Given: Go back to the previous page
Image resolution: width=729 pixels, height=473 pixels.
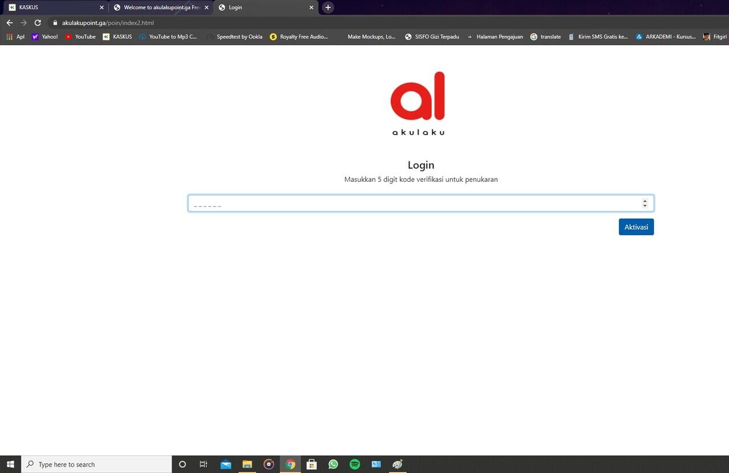Looking at the screenshot, I should [x=9, y=23].
